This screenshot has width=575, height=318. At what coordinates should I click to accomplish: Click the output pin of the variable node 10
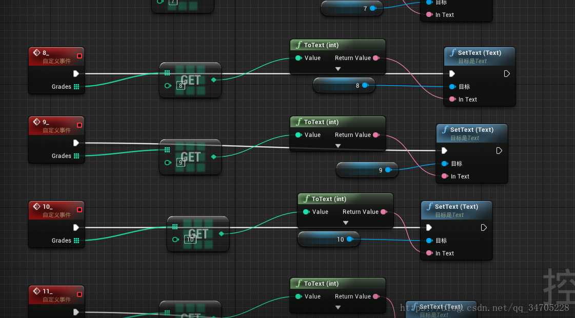[349, 239]
